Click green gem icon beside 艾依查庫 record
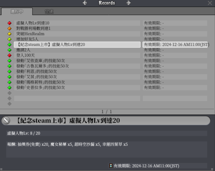215x171 pixels. tap(9, 61)
